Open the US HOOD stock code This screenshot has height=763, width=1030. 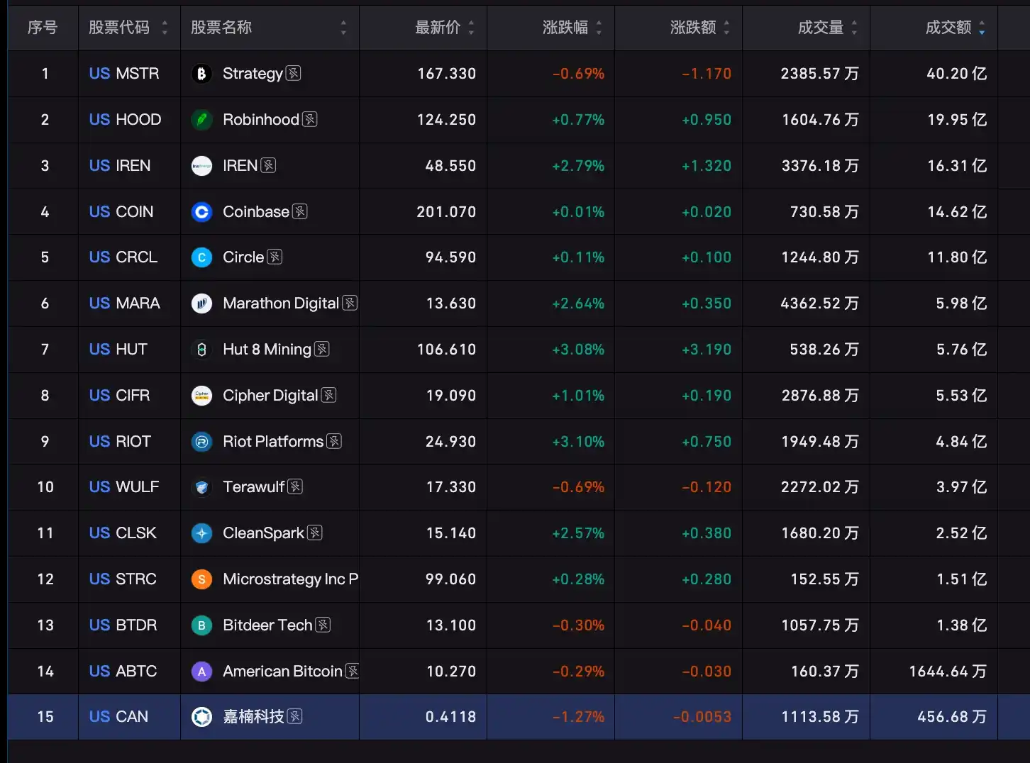pos(126,120)
